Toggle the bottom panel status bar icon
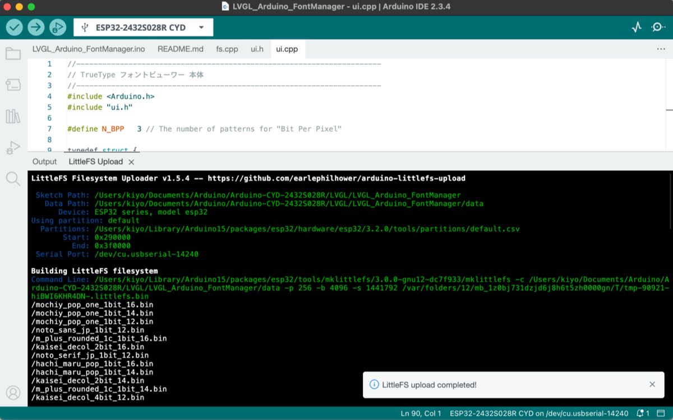Screen dimensions: 673x420 (x=662, y=413)
